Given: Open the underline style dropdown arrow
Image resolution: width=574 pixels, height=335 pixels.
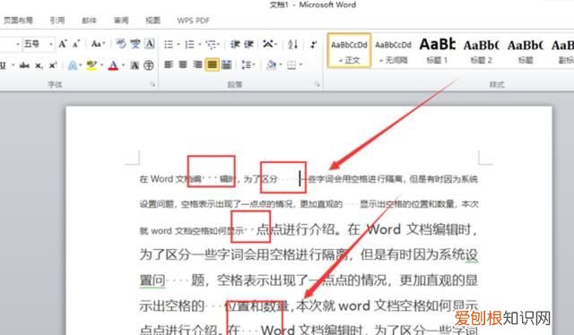Looking at the screenshot, I should coord(13,65).
